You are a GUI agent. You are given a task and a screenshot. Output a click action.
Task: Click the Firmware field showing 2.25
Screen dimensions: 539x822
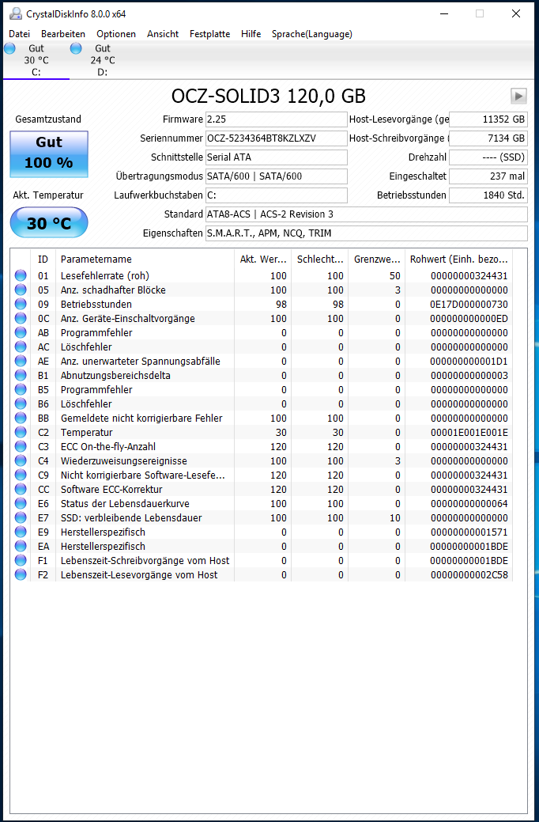point(276,119)
